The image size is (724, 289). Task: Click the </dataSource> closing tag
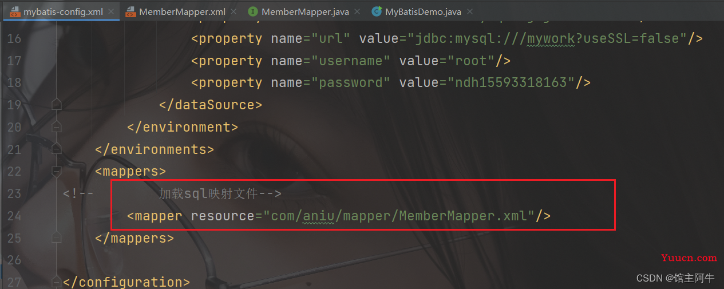pos(211,105)
